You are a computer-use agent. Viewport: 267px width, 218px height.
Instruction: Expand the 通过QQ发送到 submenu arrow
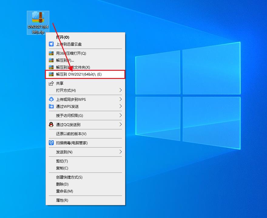point(120,124)
